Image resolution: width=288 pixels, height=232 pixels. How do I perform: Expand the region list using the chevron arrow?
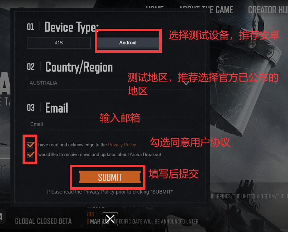click(x=186, y=83)
